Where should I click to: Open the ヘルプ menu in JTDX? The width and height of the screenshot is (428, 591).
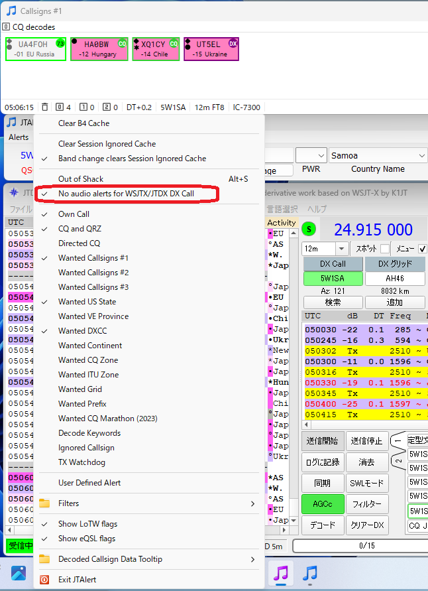click(x=317, y=209)
